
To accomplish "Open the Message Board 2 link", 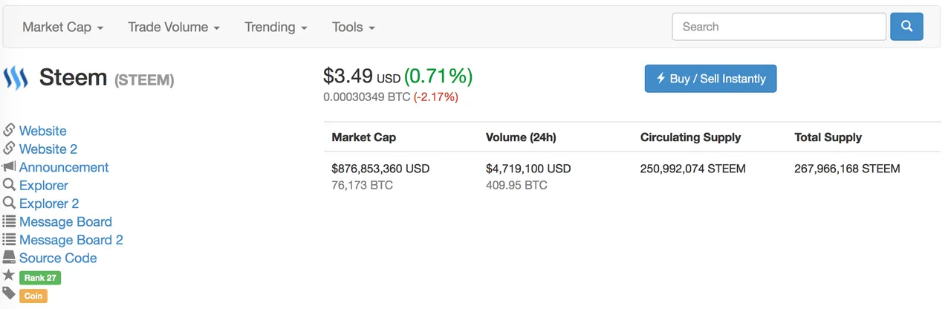I will pyautogui.click(x=71, y=240).
